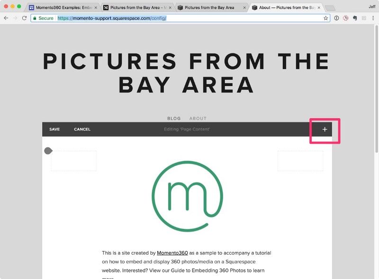Add a block with plus icon
This screenshot has height=279, width=379.
(325, 130)
